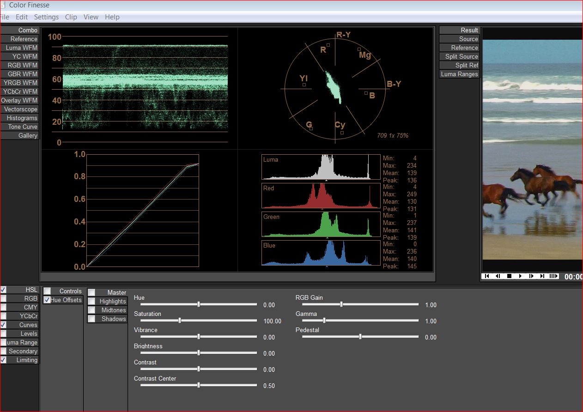The width and height of the screenshot is (583, 412).
Task: Tick the Highlights checkbox
Action: (91, 302)
